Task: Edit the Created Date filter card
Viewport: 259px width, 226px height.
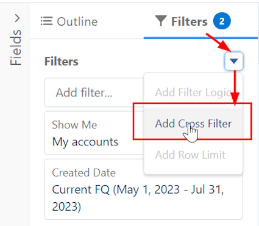Action: 143,189
